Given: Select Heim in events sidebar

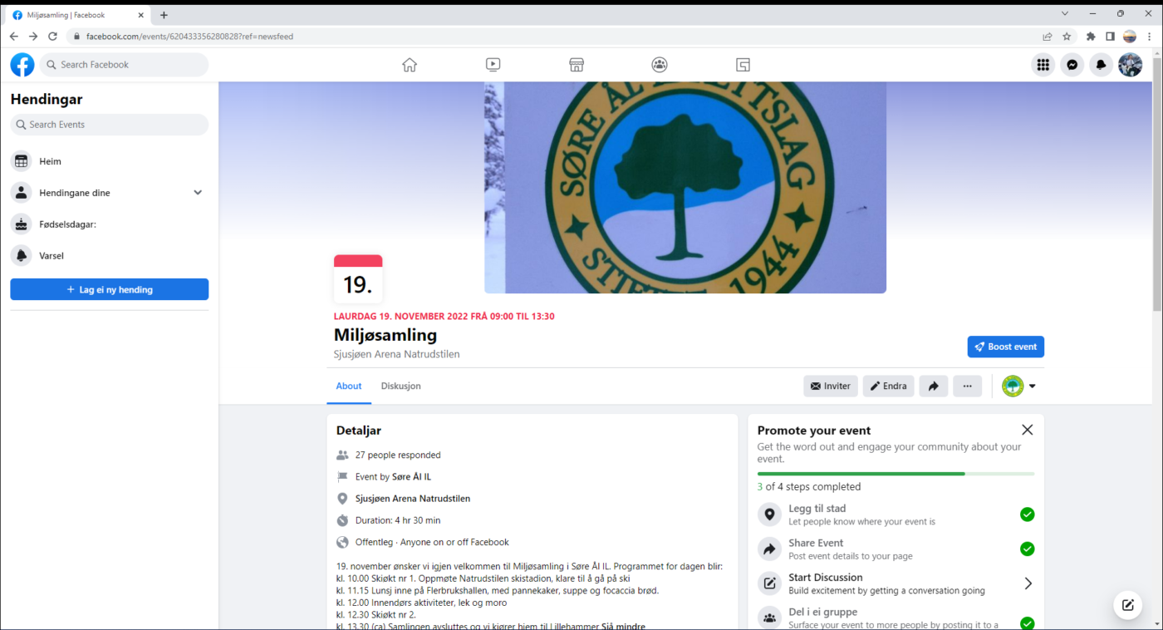Looking at the screenshot, I should [110, 161].
